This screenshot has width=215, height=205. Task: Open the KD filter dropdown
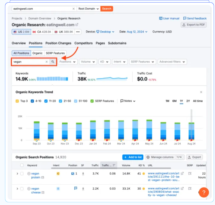click(x=104, y=62)
